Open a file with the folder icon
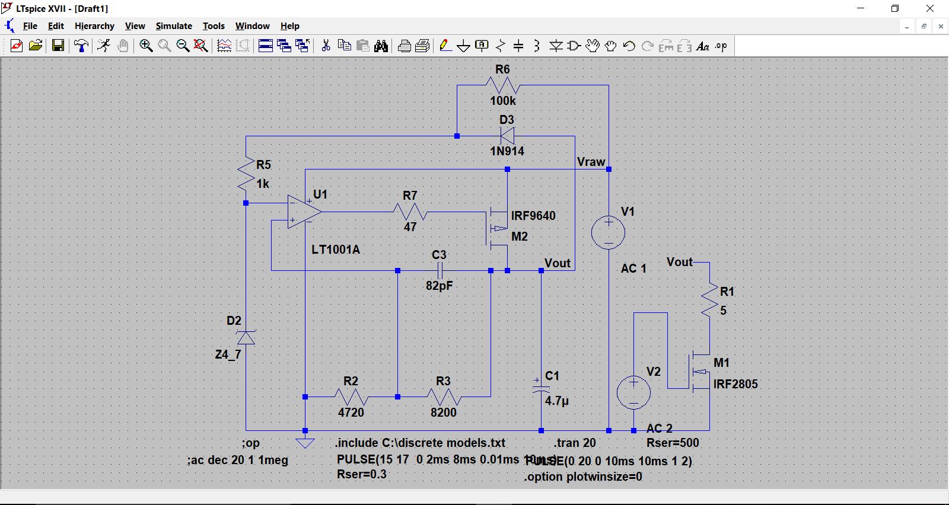Viewport: 949px width, 505px height. (x=36, y=46)
